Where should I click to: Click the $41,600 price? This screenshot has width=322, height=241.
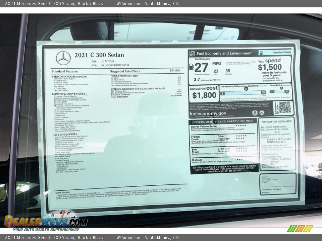click(175, 71)
